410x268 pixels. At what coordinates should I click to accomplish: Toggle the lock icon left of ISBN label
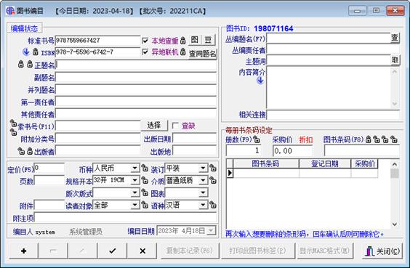pyautogui.click(x=36, y=52)
